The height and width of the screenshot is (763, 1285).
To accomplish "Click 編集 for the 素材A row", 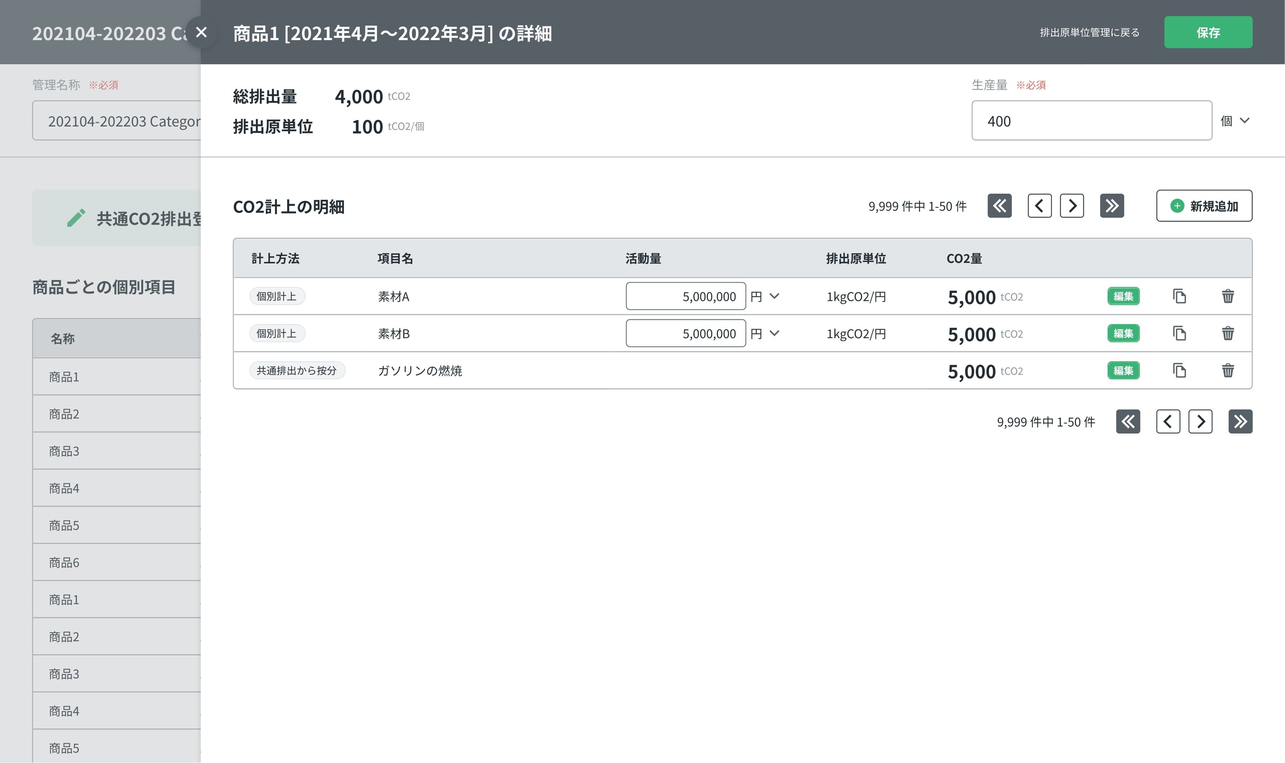I will click(1123, 296).
